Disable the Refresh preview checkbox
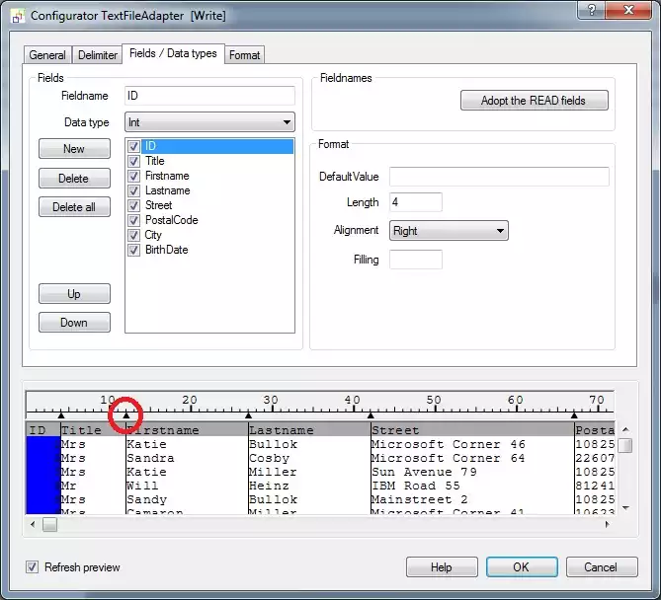The width and height of the screenshot is (661, 600). click(33, 567)
